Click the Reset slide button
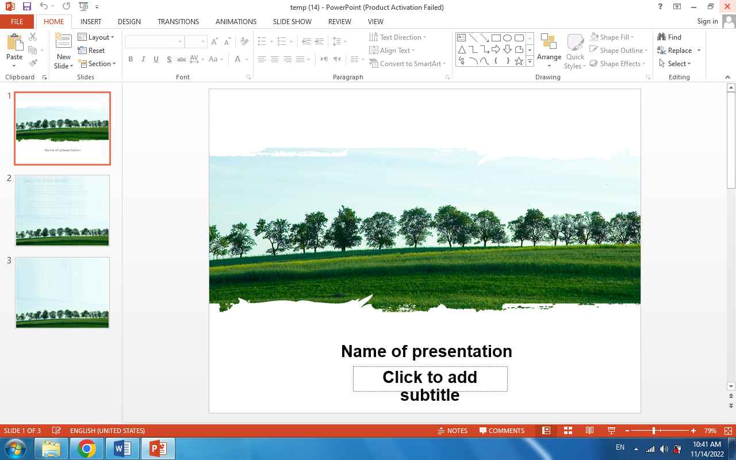 91,51
